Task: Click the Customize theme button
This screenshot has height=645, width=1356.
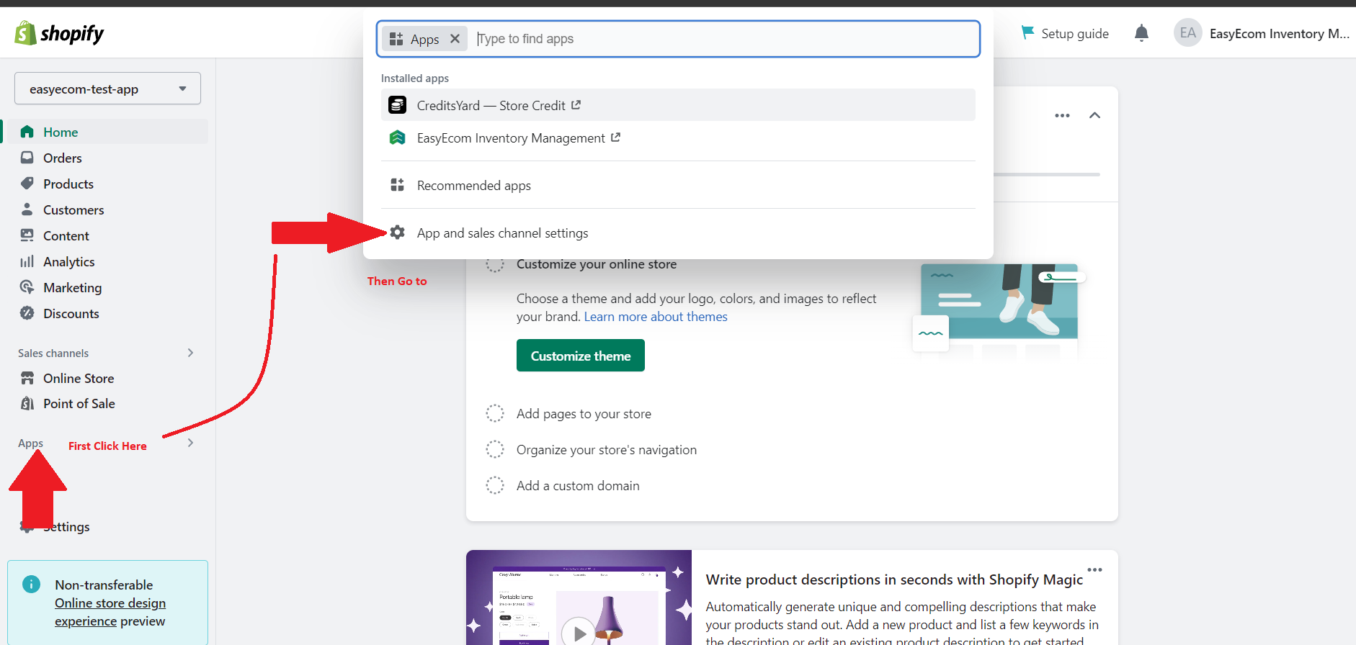Action: coord(581,356)
